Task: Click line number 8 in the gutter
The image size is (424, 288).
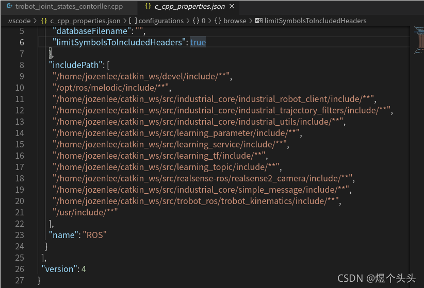Action: 22,65
